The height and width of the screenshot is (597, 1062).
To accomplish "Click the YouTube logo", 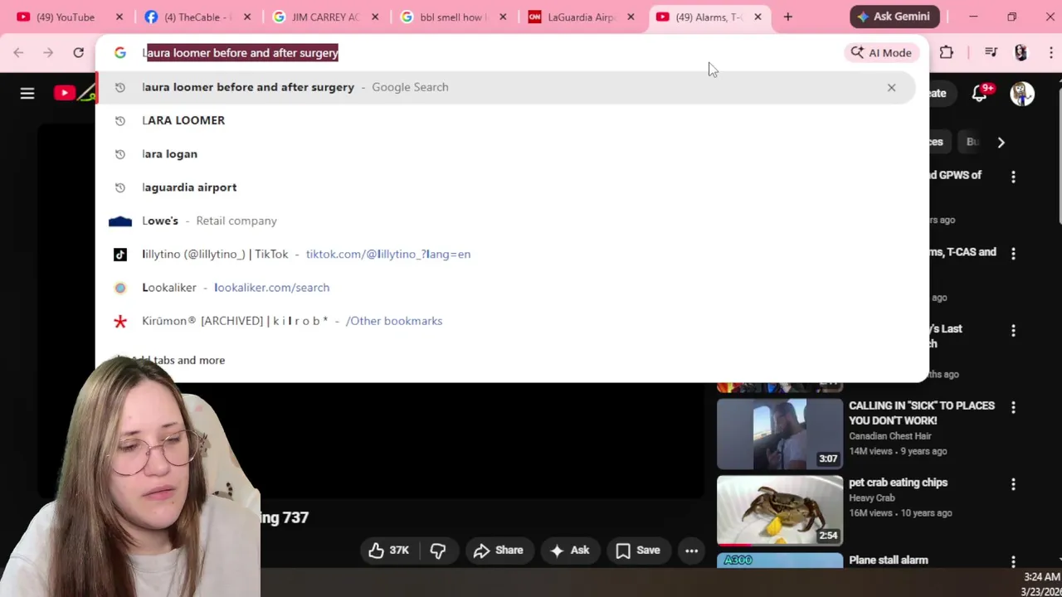I will pos(75,93).
